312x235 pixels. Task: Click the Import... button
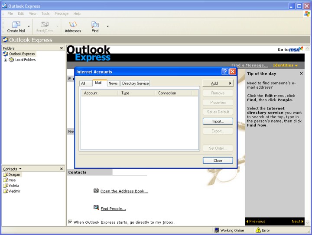218,121
